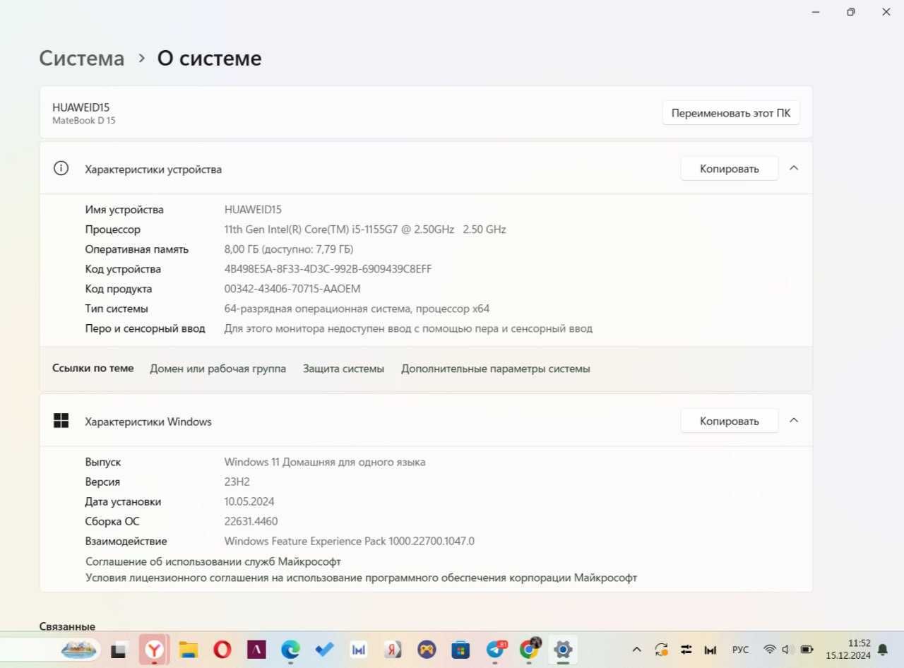
Task: Go back to Система breadcrumb
Action: [x=82, y=58]
